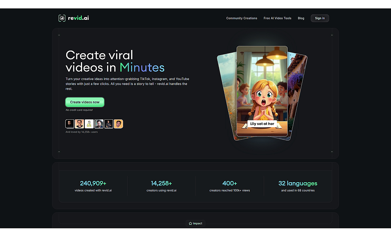The height and width of the screenshot is (237, 391).
Task: Select the last avatar with yellow background
Action: click(x=119, y=124)
